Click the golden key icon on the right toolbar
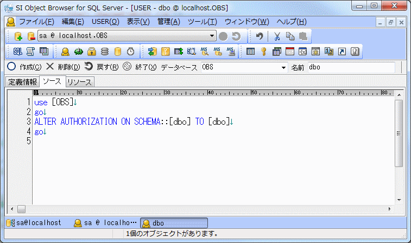Viewport: 411px width, 243px height. 263,52
